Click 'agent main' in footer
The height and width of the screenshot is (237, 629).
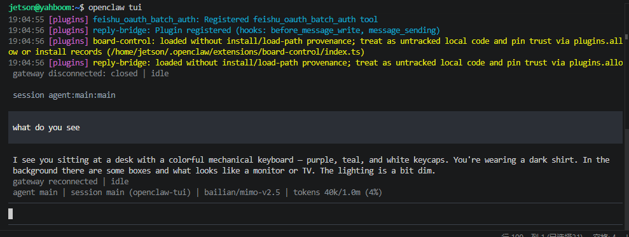tap(35, 193)
